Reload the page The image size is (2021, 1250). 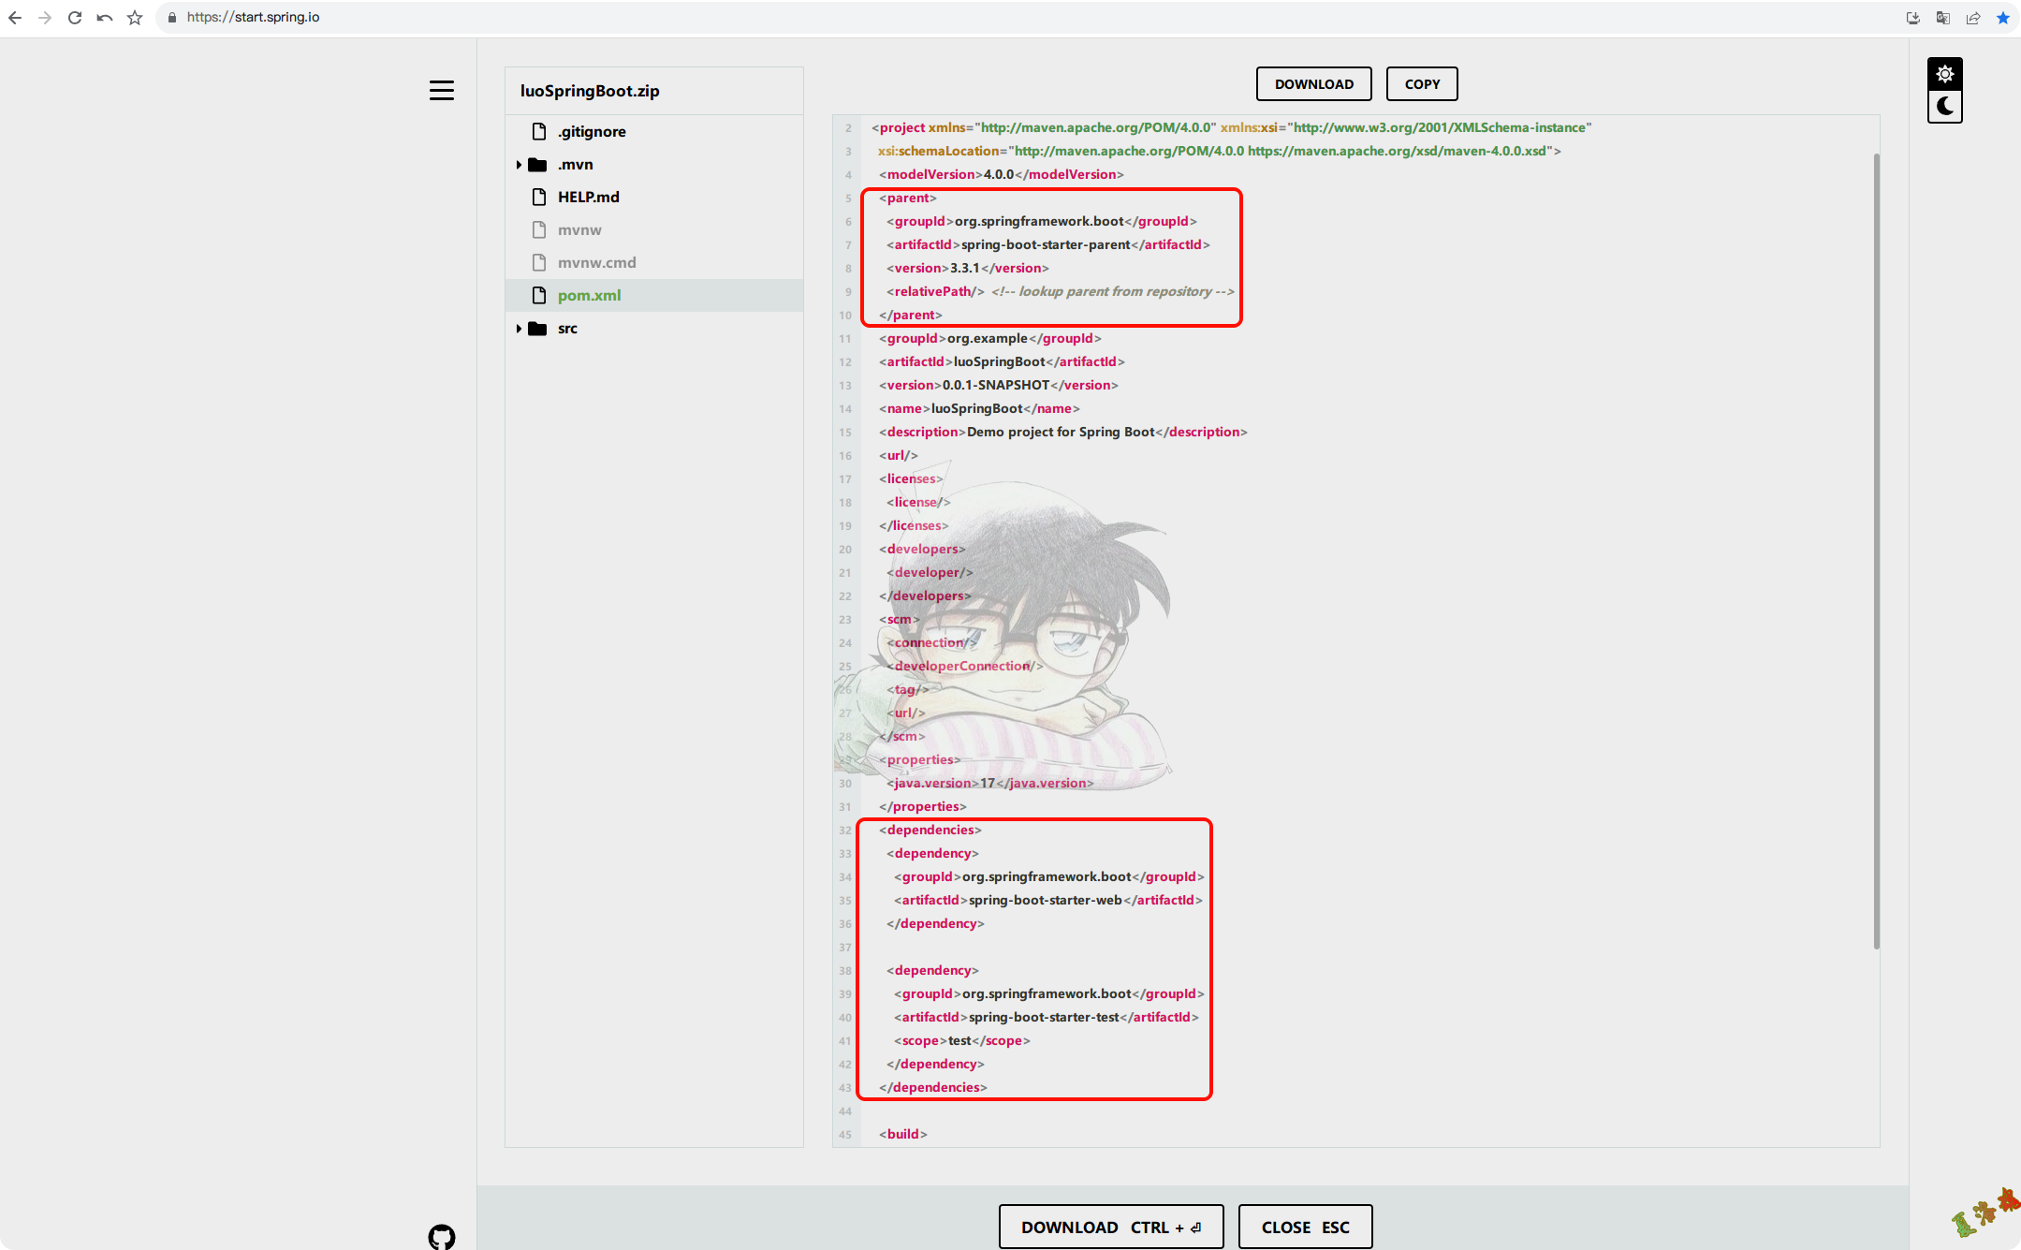pos(75,18)
